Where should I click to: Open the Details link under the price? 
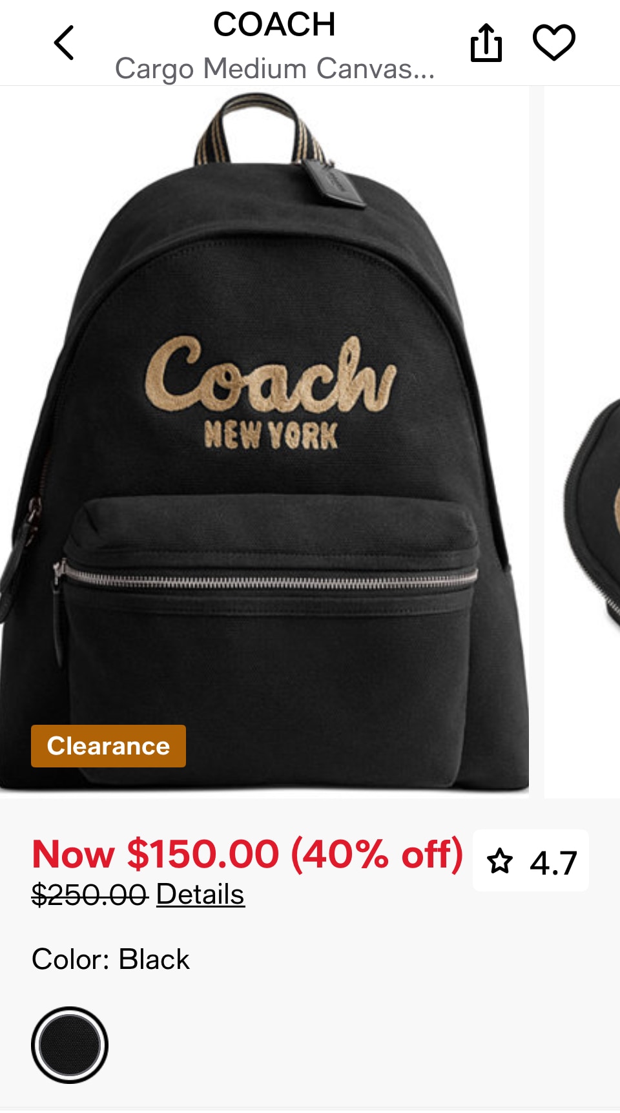coord(200,895)
